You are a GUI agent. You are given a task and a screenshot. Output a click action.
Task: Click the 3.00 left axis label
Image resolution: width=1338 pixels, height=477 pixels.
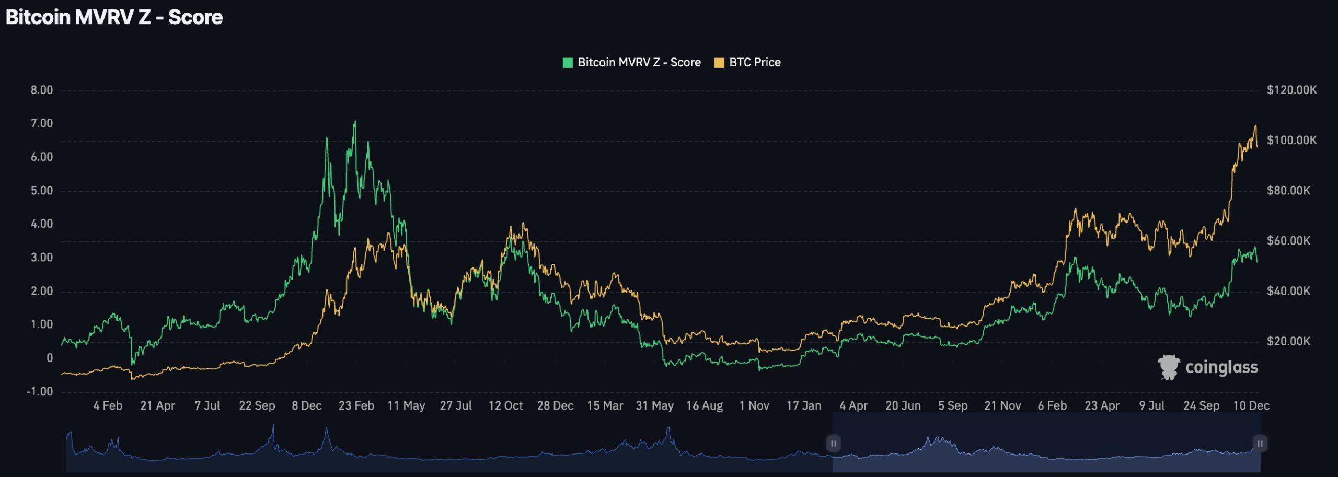tap(42, 257)
